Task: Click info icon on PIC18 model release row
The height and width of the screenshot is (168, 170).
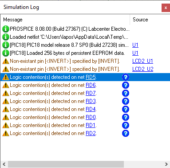Action: (6, 45)
